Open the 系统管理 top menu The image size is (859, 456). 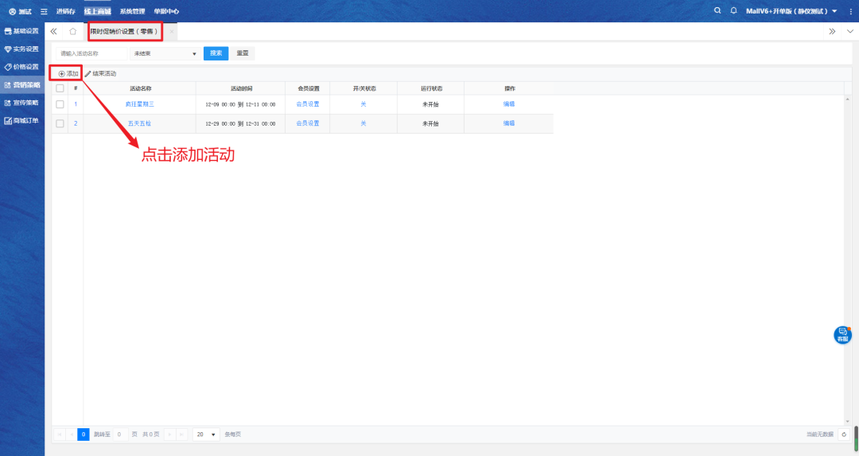point(132,11)
